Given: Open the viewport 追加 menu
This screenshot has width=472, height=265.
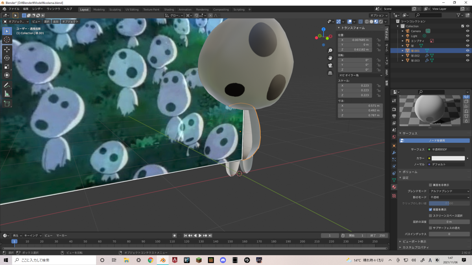Looking at the screenshot, I should click(56, 22).
